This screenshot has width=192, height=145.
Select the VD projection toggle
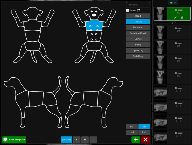pos(144,126)
